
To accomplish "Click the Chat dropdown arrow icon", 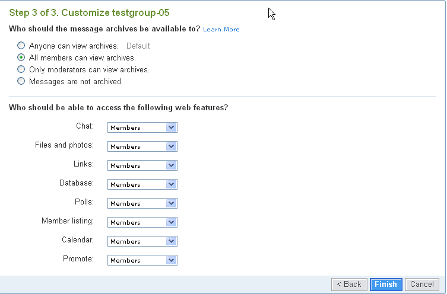I will [172, 127].
